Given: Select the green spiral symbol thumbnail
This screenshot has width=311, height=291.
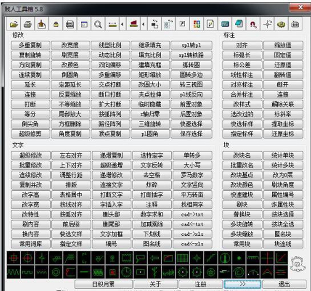Looking at the screenshot, I should [238, 270].
